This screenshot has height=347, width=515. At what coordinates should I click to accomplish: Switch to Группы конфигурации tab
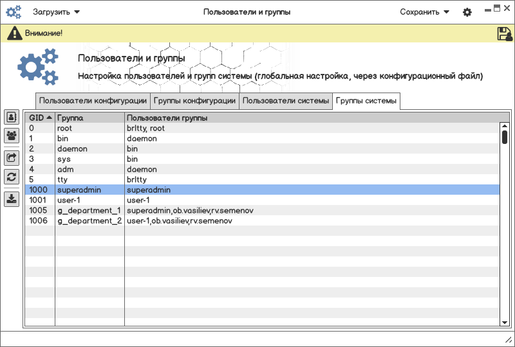click(x=194, y=101)
